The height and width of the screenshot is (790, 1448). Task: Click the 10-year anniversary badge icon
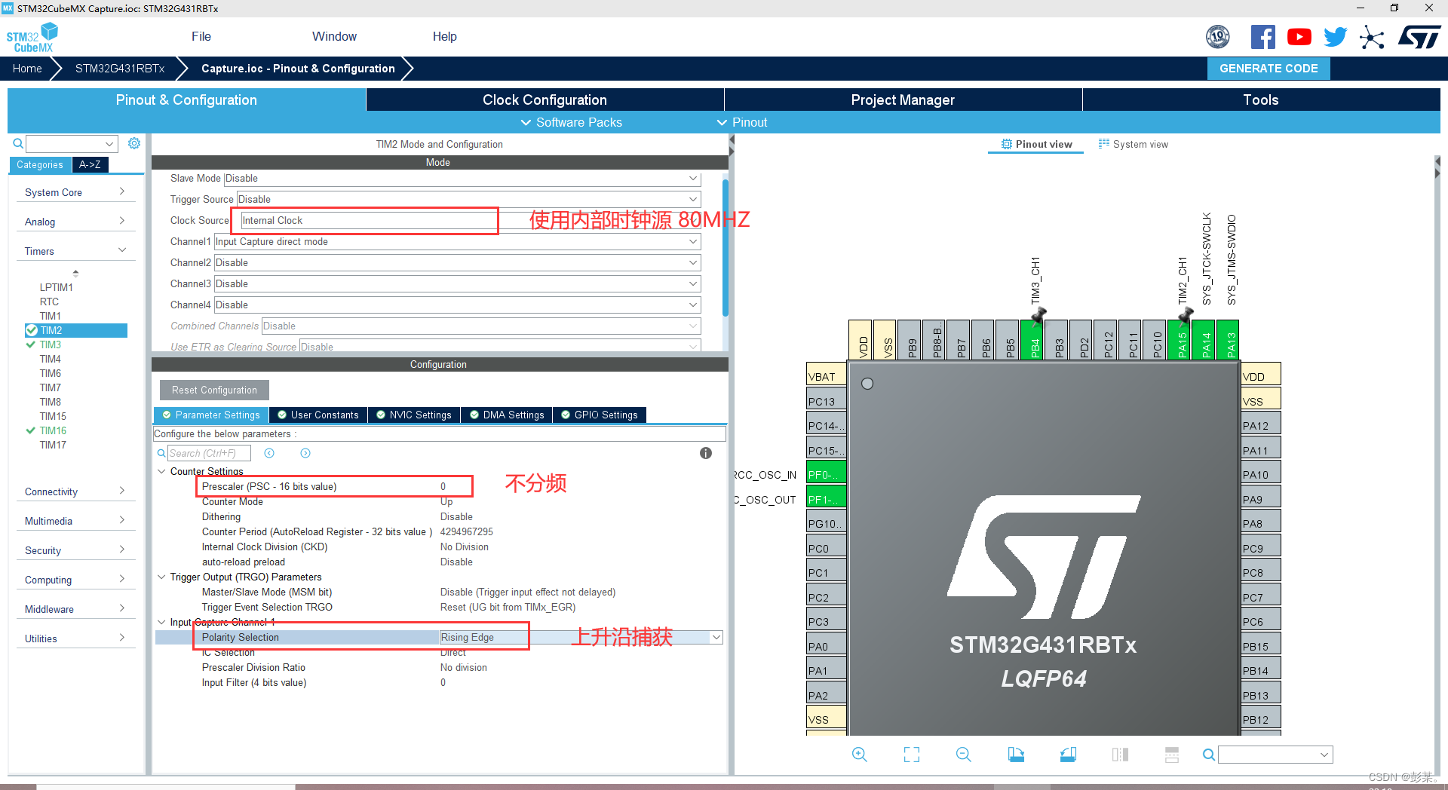pyautogui.click(x=1218, y=37)
